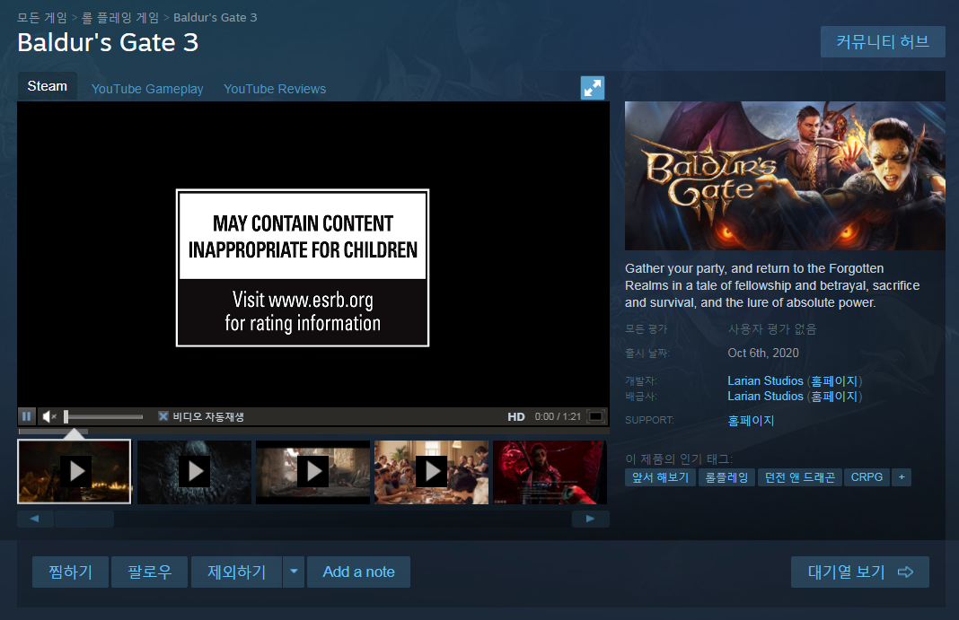Image resolution: width=959 pixels, height=620 pixels.
Task: Select the 앞서 해보기 tag
Action: click(x=660, y=477)
